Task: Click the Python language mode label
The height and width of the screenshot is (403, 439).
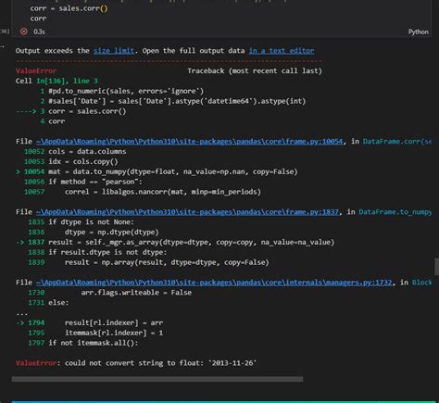Action: (x=419, y=31)
